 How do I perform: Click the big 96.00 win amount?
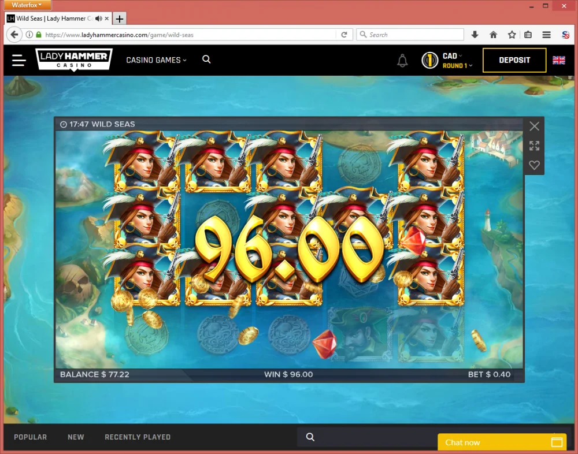point(290,249)
